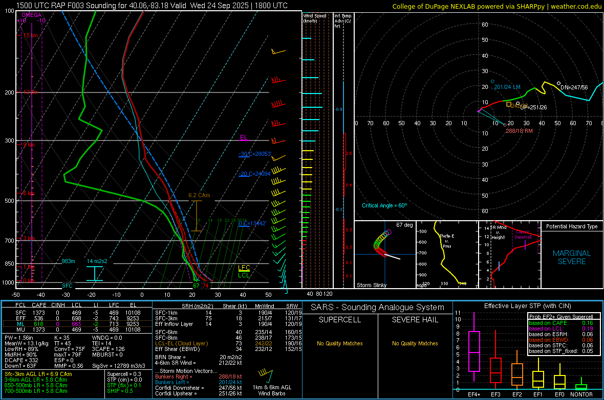The image size is (604, 400).
Task: Click the 983m effective inflow label
Action: [x=68, y=261]
